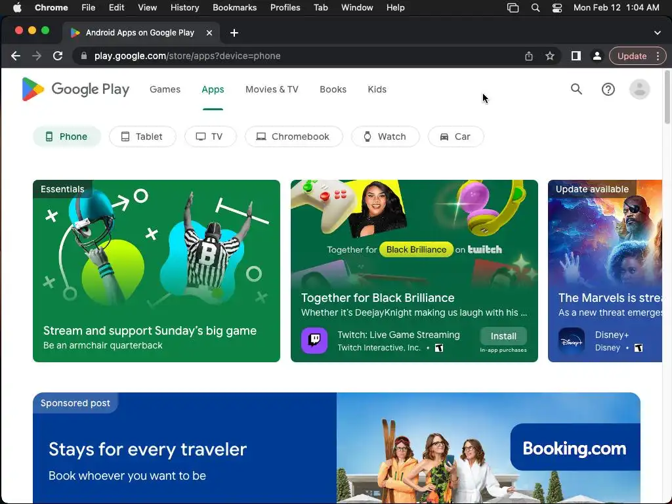Select the Car device filter
Screen dimensions: 672x504
[x=456, y=136]
